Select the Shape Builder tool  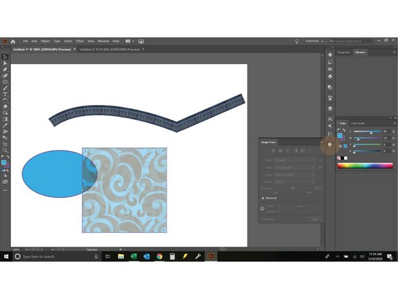(5, 112)
